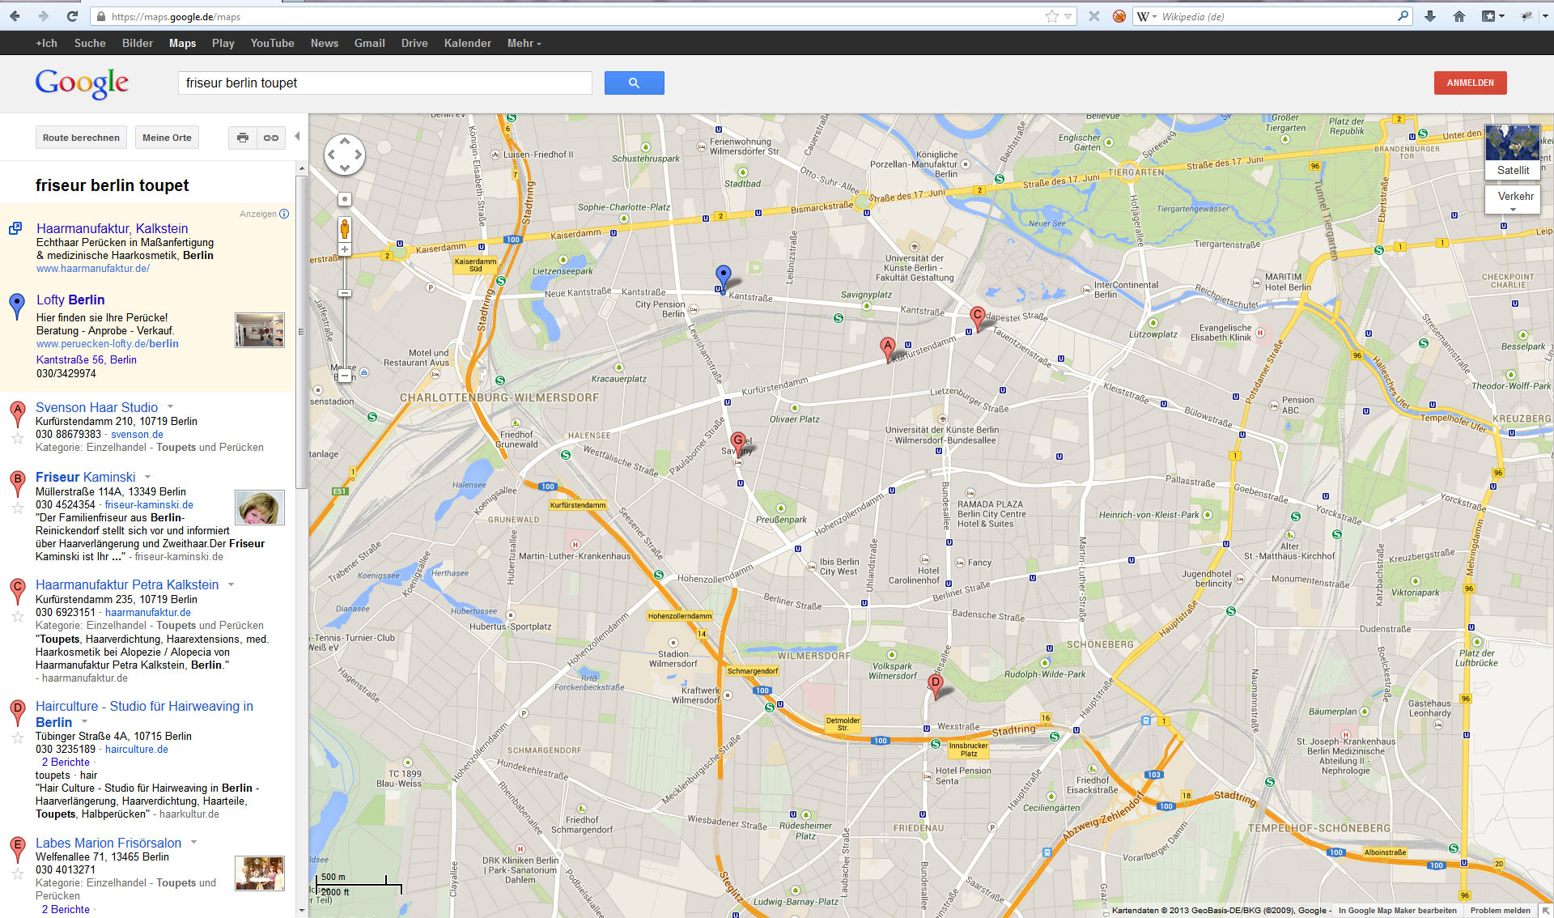
Task: Bookmark page with the star icon in address bar
Action: (1051, 16)
